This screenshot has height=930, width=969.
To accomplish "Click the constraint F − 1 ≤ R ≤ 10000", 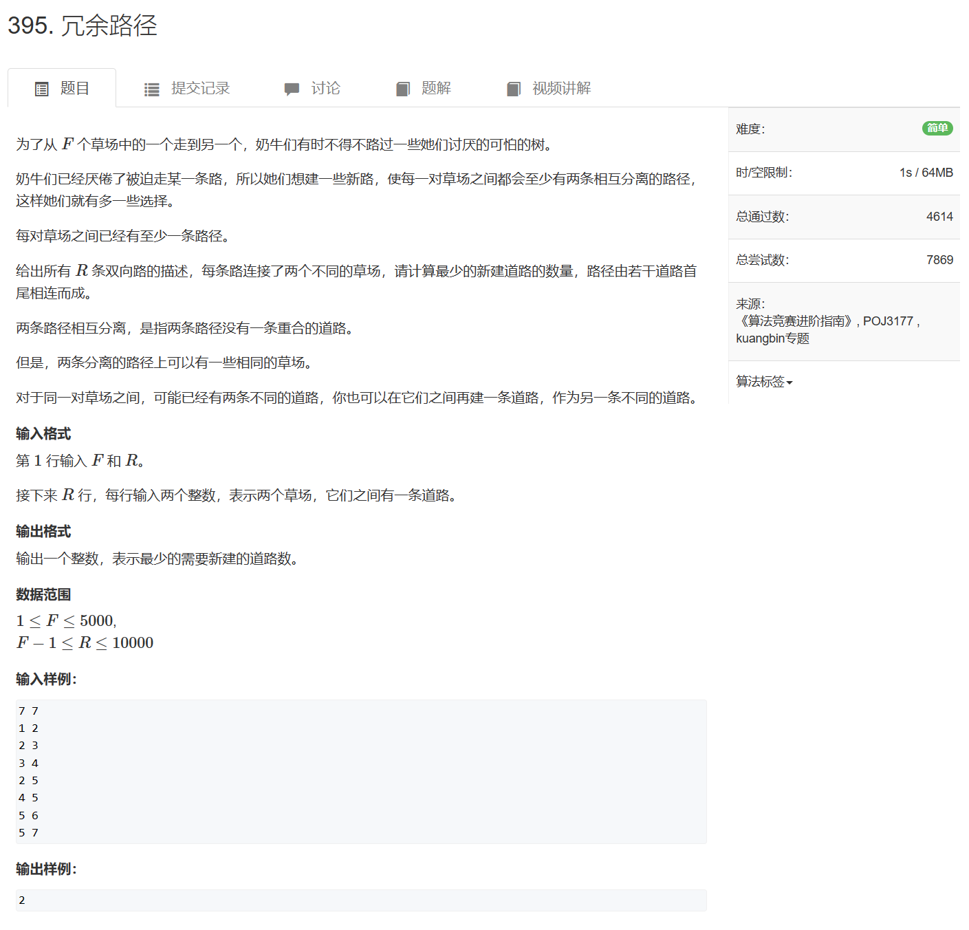I will pos(85,642).
